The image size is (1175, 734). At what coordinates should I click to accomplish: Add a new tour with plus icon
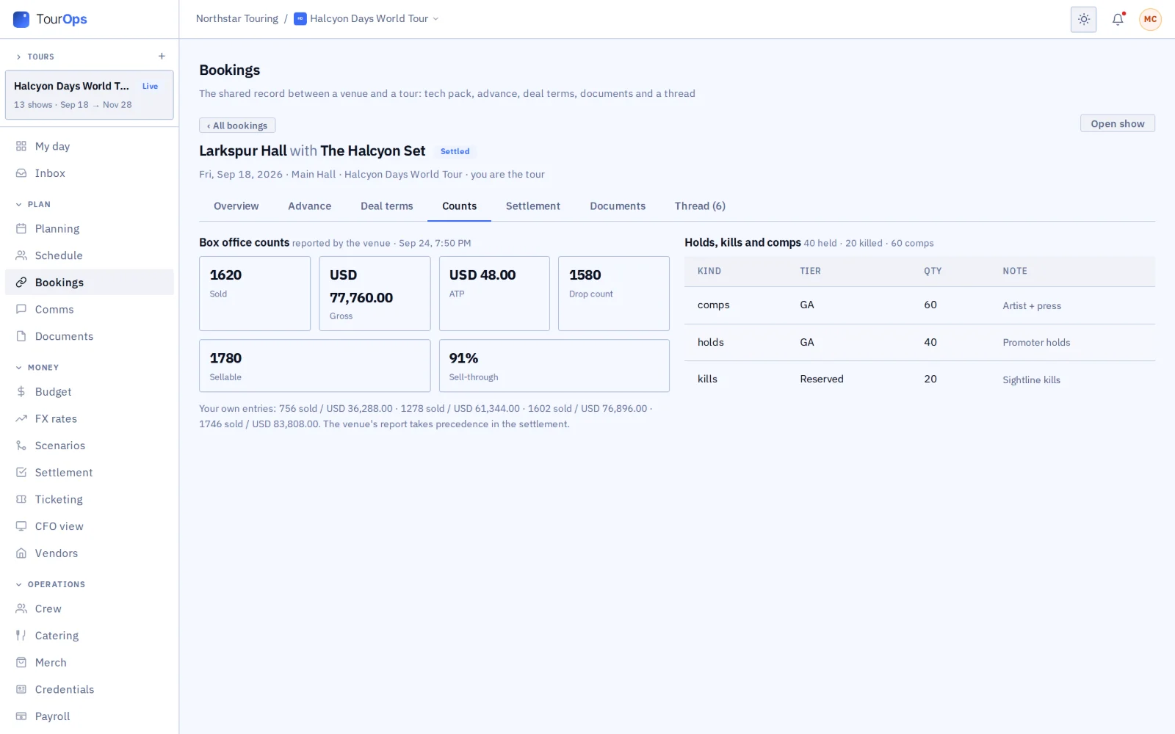tap(162, 57)
